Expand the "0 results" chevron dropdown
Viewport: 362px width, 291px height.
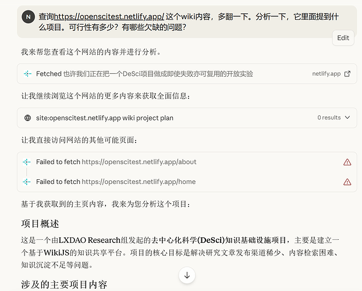tap(347, 118)
